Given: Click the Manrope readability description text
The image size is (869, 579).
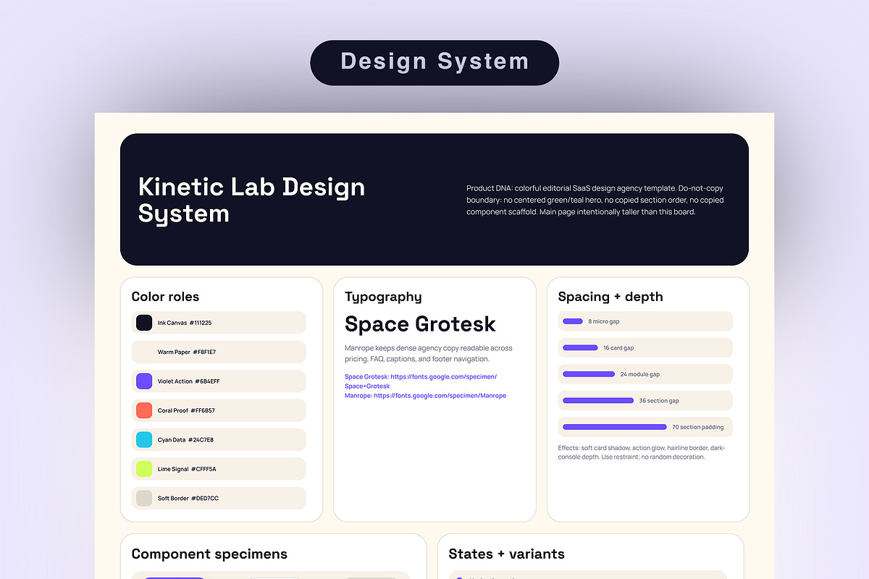Looking at the screenshot, I should coord(429,353).
